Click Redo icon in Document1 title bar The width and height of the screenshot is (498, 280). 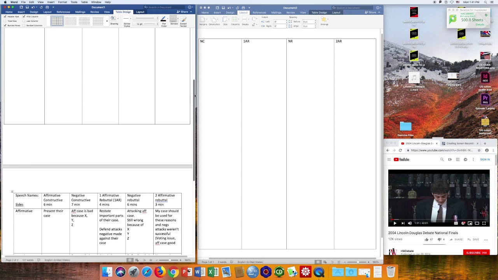(41, 7)
